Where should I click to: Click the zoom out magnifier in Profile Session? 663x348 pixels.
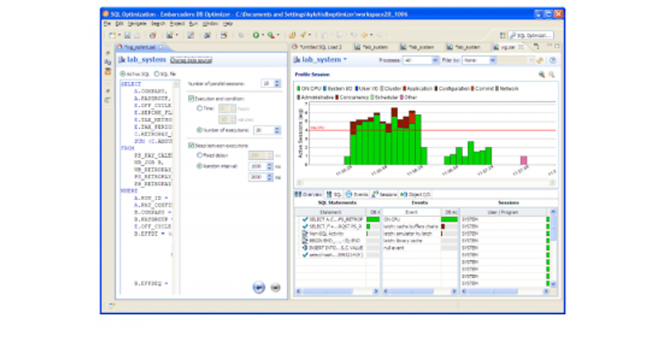551,74
